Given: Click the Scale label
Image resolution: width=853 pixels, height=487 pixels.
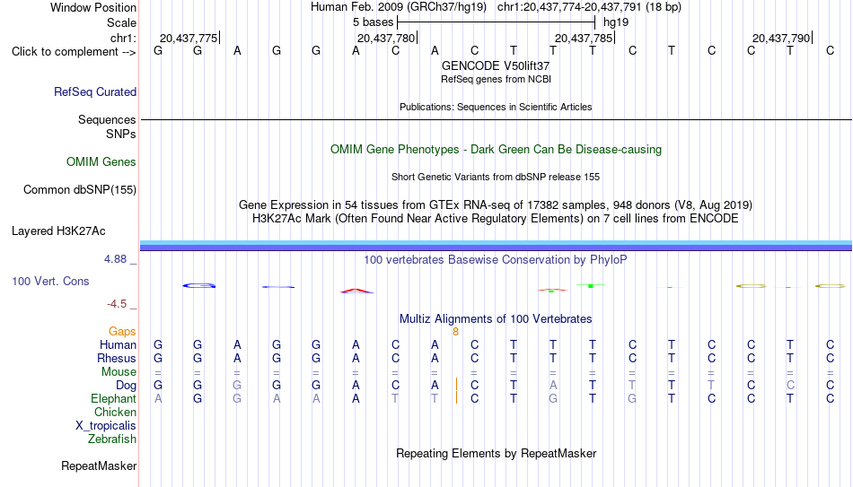Looking at the screenshot, I should pyautogui.click(x=122, y=22).
